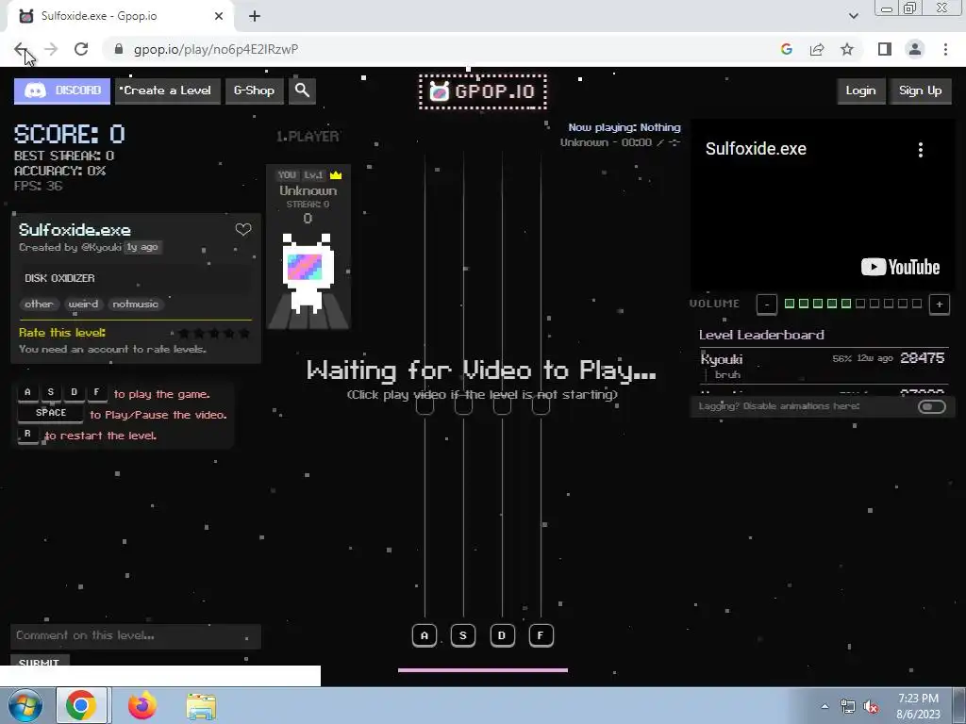The width and height of the screenshot is (966, 724).
Task: Open creator @Kyouki profile link
Action: pyautogui.click(x=100, y=247)
